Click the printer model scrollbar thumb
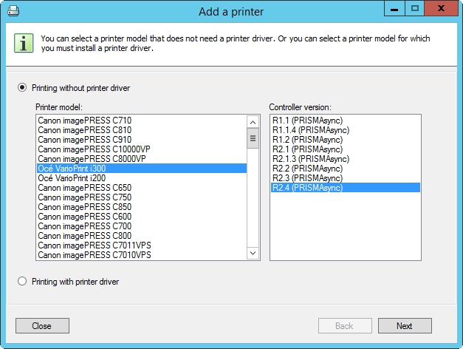 (253, 138)
